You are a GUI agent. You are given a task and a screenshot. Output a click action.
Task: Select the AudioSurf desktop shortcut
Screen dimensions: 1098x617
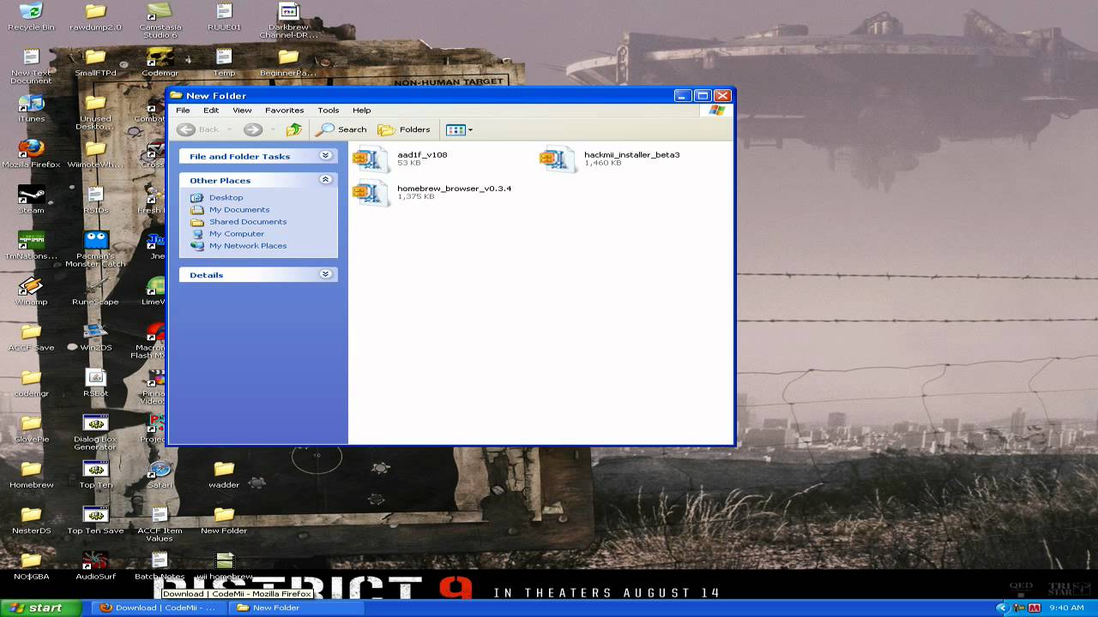click(x=95, y=566)
